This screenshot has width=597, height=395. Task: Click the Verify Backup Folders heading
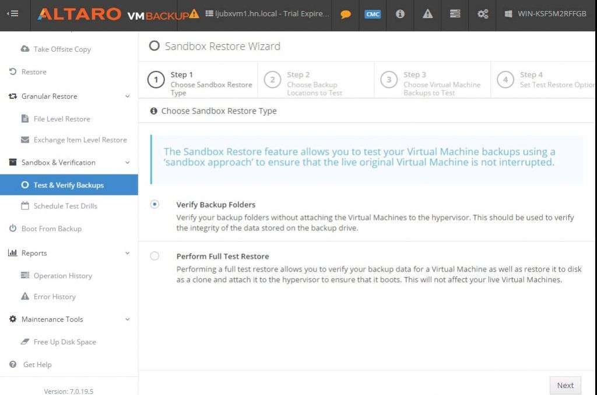pyautogui.click(x=216, y=205)
